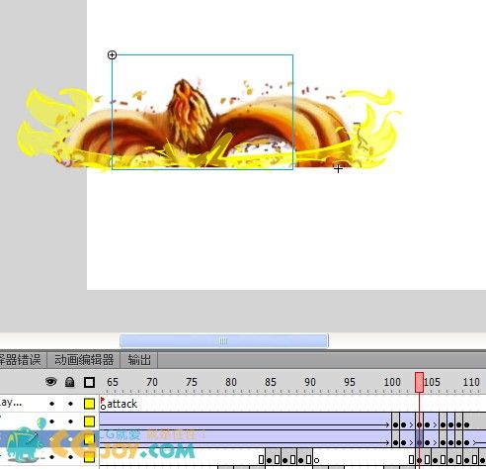Click the outline square icon in the layer header
This screenshot has width=486, height=469.
(89, 382)
